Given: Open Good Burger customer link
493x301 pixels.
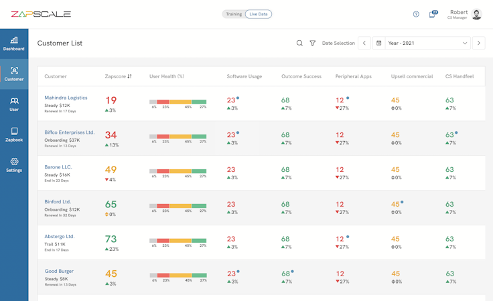Looking at the screenshot, I should [x=59, y=271].
